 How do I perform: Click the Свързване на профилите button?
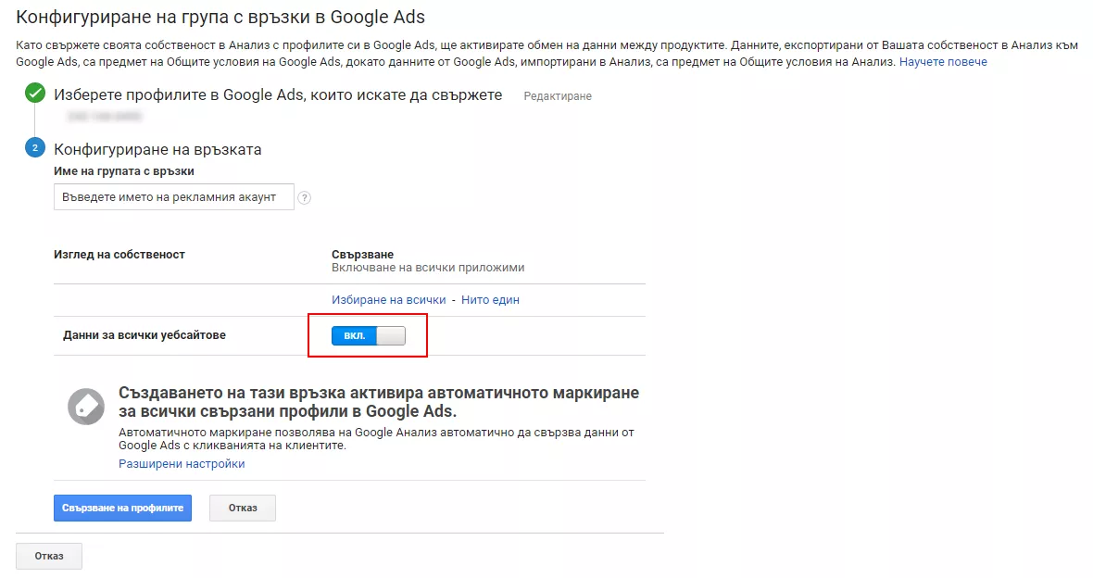pos(122,508)
